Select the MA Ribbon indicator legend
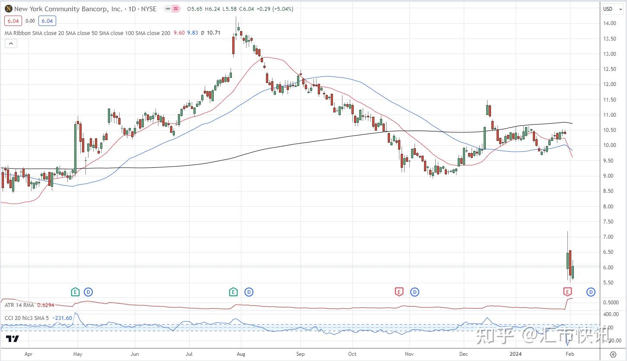Screen dimensions: 627x361 (x=87, y=33)
